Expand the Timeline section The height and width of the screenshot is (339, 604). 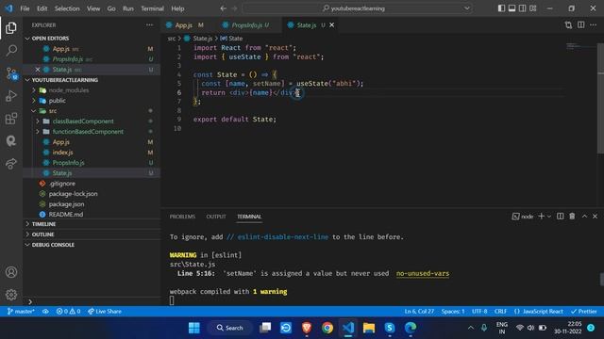[x=44, y=224]
